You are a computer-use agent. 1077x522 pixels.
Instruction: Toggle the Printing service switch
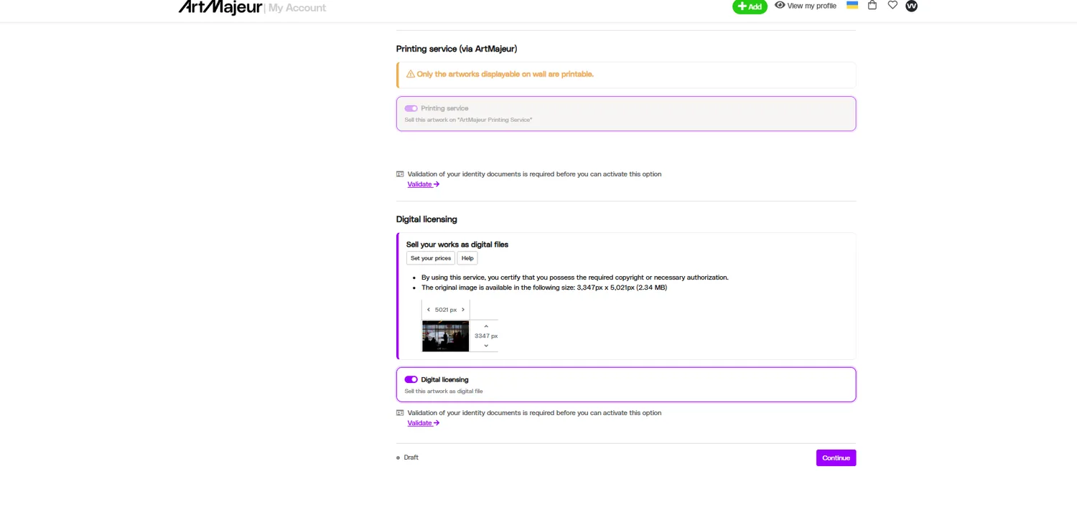[x=411, y=108]
